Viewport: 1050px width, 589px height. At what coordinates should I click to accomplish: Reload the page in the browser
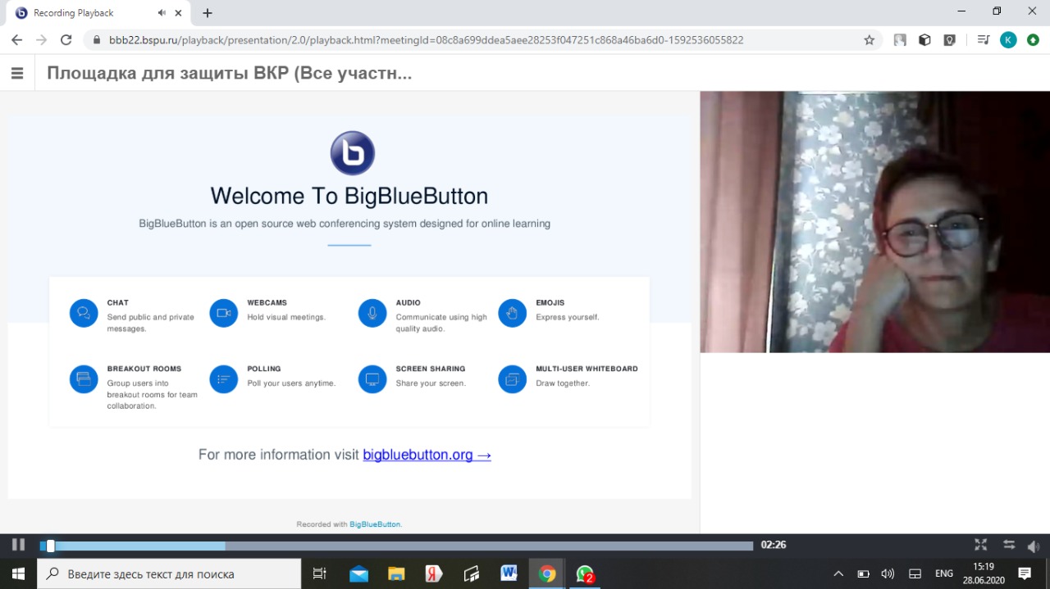(x=66, y=39)
